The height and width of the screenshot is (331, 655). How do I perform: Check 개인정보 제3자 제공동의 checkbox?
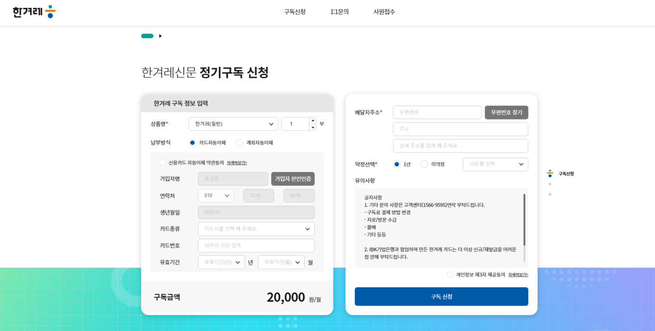point(450,274)
